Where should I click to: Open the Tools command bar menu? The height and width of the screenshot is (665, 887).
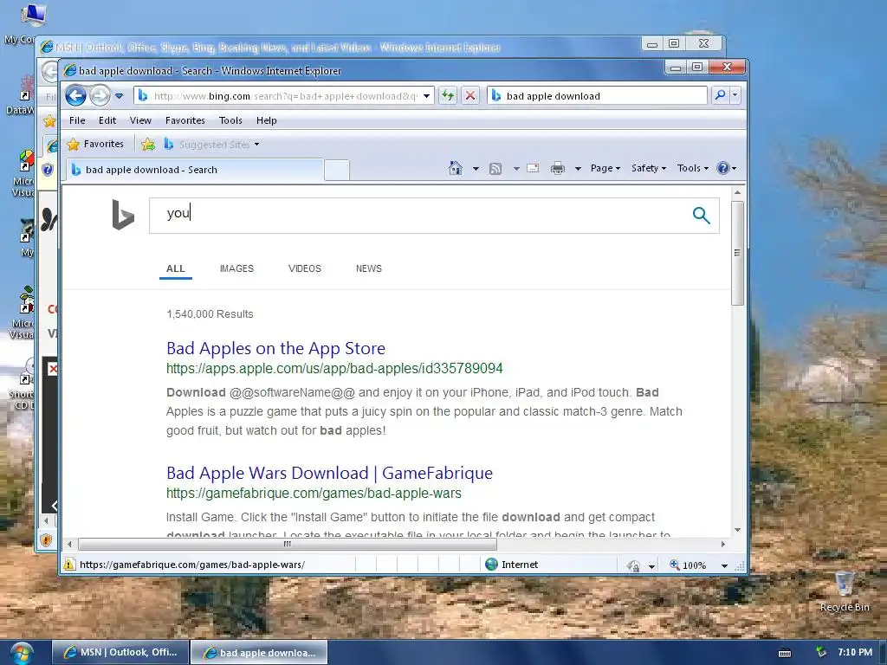point(692,168)
